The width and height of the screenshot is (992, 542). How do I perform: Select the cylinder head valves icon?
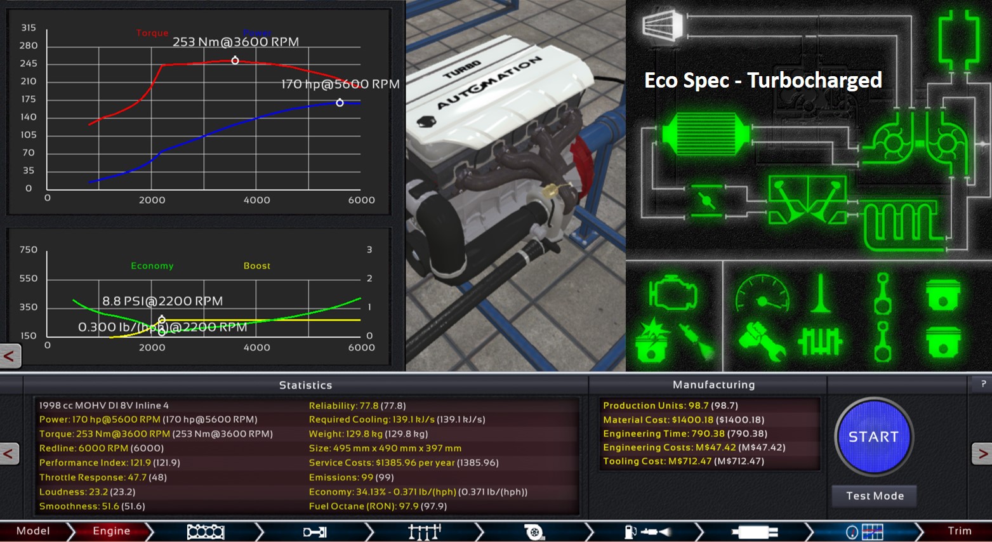coord(807,200)
